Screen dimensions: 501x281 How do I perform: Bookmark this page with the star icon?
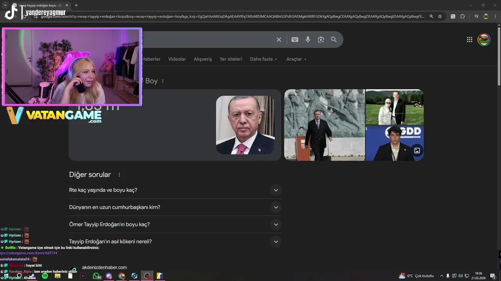coord(440,16)
